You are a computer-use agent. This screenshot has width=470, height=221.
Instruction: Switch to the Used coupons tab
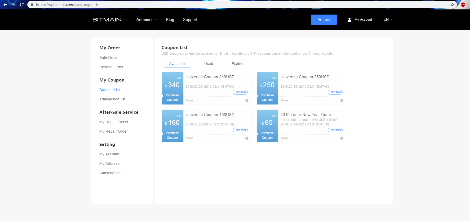click(209, 64)
